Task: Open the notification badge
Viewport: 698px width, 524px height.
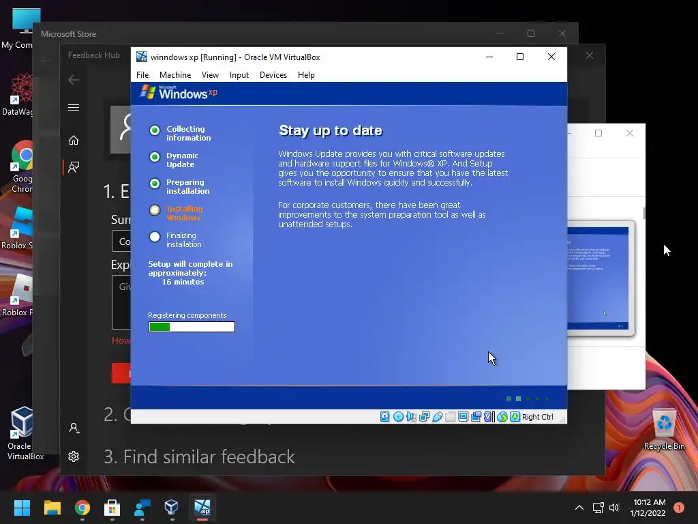Action: coord(678,508)
